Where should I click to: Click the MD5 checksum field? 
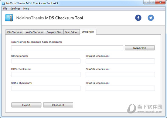(x=46, y=74)
